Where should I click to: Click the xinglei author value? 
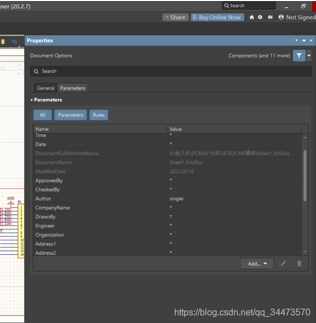pos(176,198)
